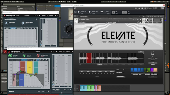Pause MAnalyzer level meter
Image resolution: width=170 pixels, height=95 pixels.
41,41
